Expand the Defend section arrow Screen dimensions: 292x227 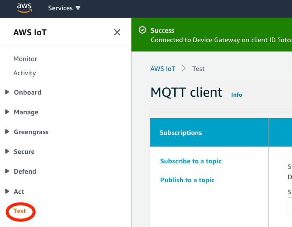(7, 171)
